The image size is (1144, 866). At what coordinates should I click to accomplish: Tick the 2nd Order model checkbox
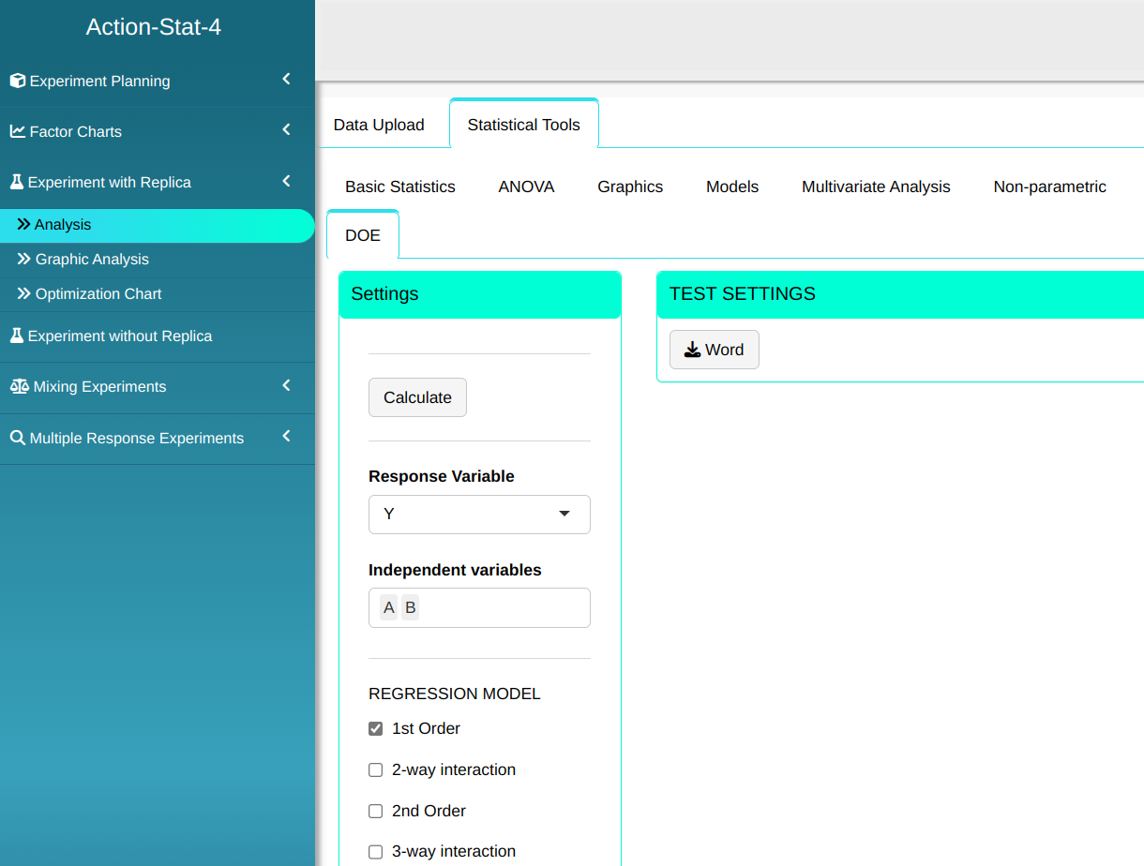pyautogui.click(x=376, y=811)
